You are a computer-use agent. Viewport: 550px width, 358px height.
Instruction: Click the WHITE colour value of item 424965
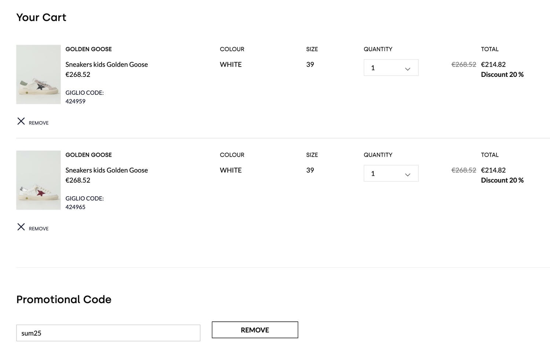(x=231, y=170)
